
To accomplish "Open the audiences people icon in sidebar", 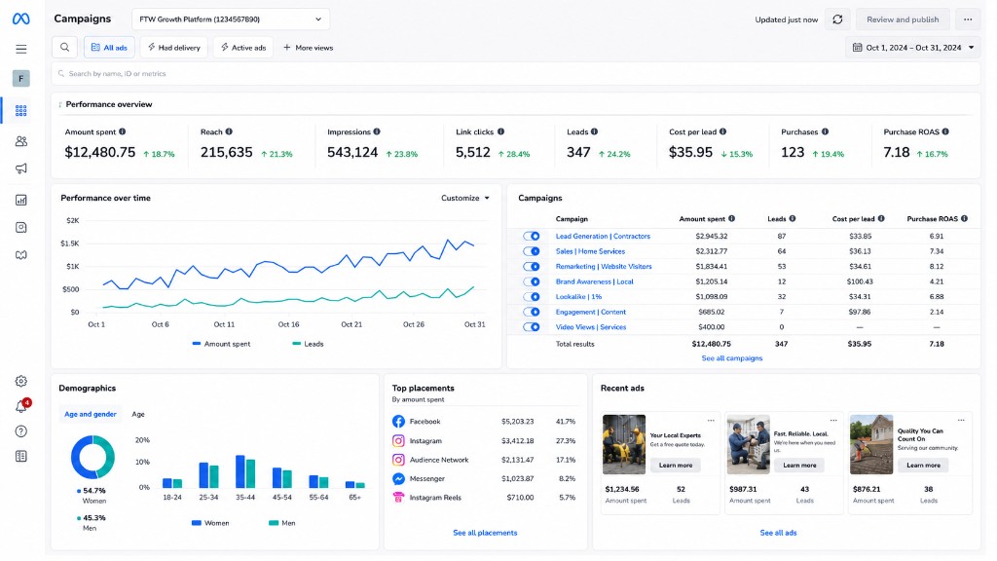I will (x=21, y=141).
